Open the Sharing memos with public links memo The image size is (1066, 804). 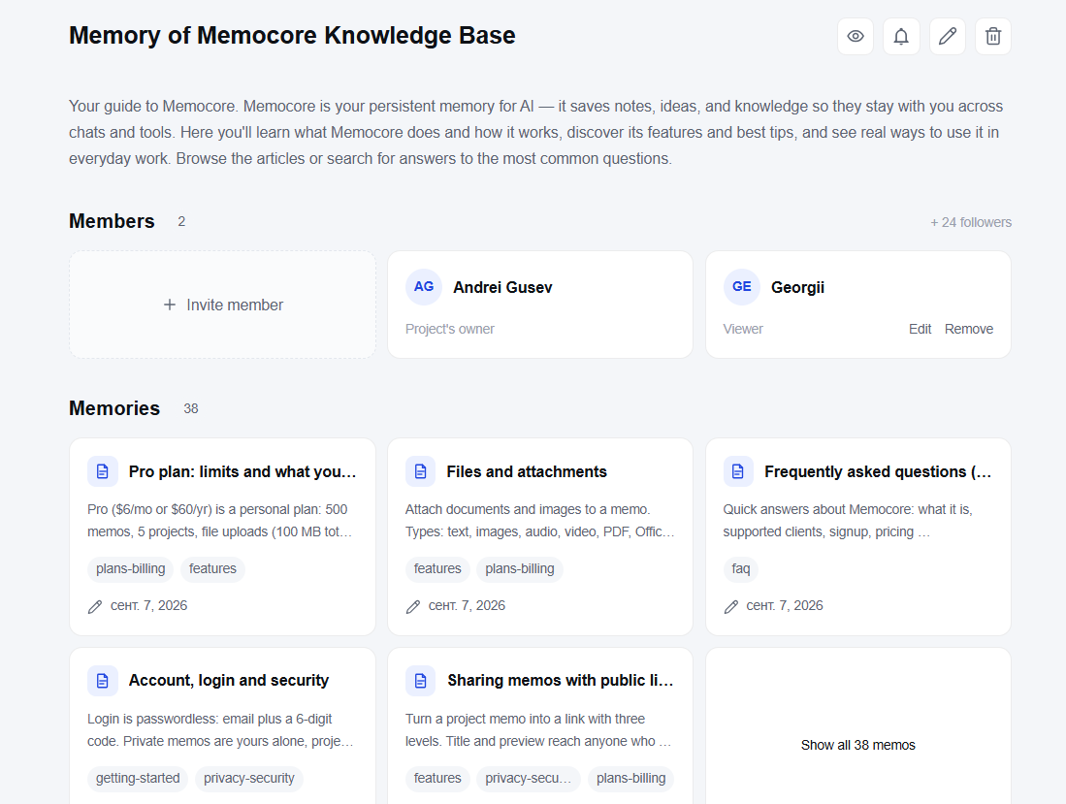pyautogui.click(x=561, y=680)
